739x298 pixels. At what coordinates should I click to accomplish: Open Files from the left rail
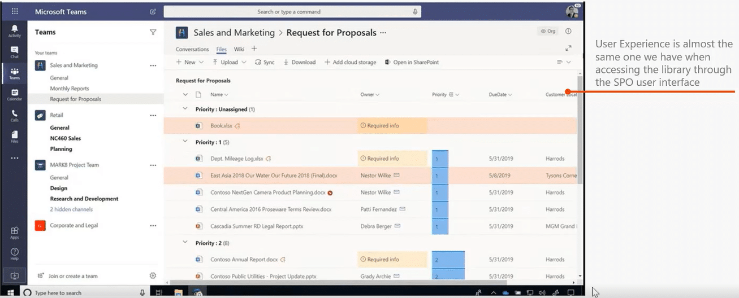tap(14, 137)
